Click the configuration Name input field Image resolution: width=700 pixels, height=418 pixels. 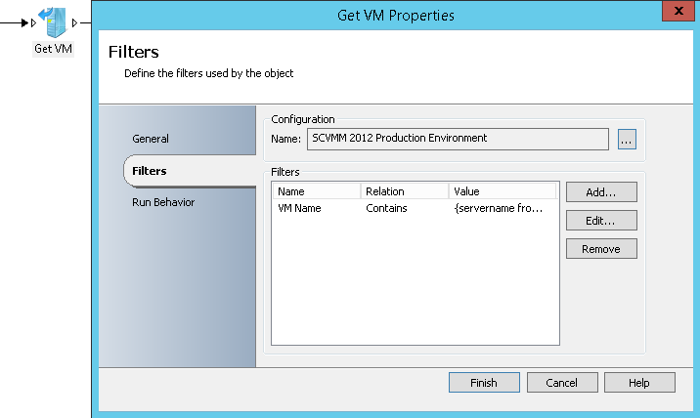(x=458, y=139)
